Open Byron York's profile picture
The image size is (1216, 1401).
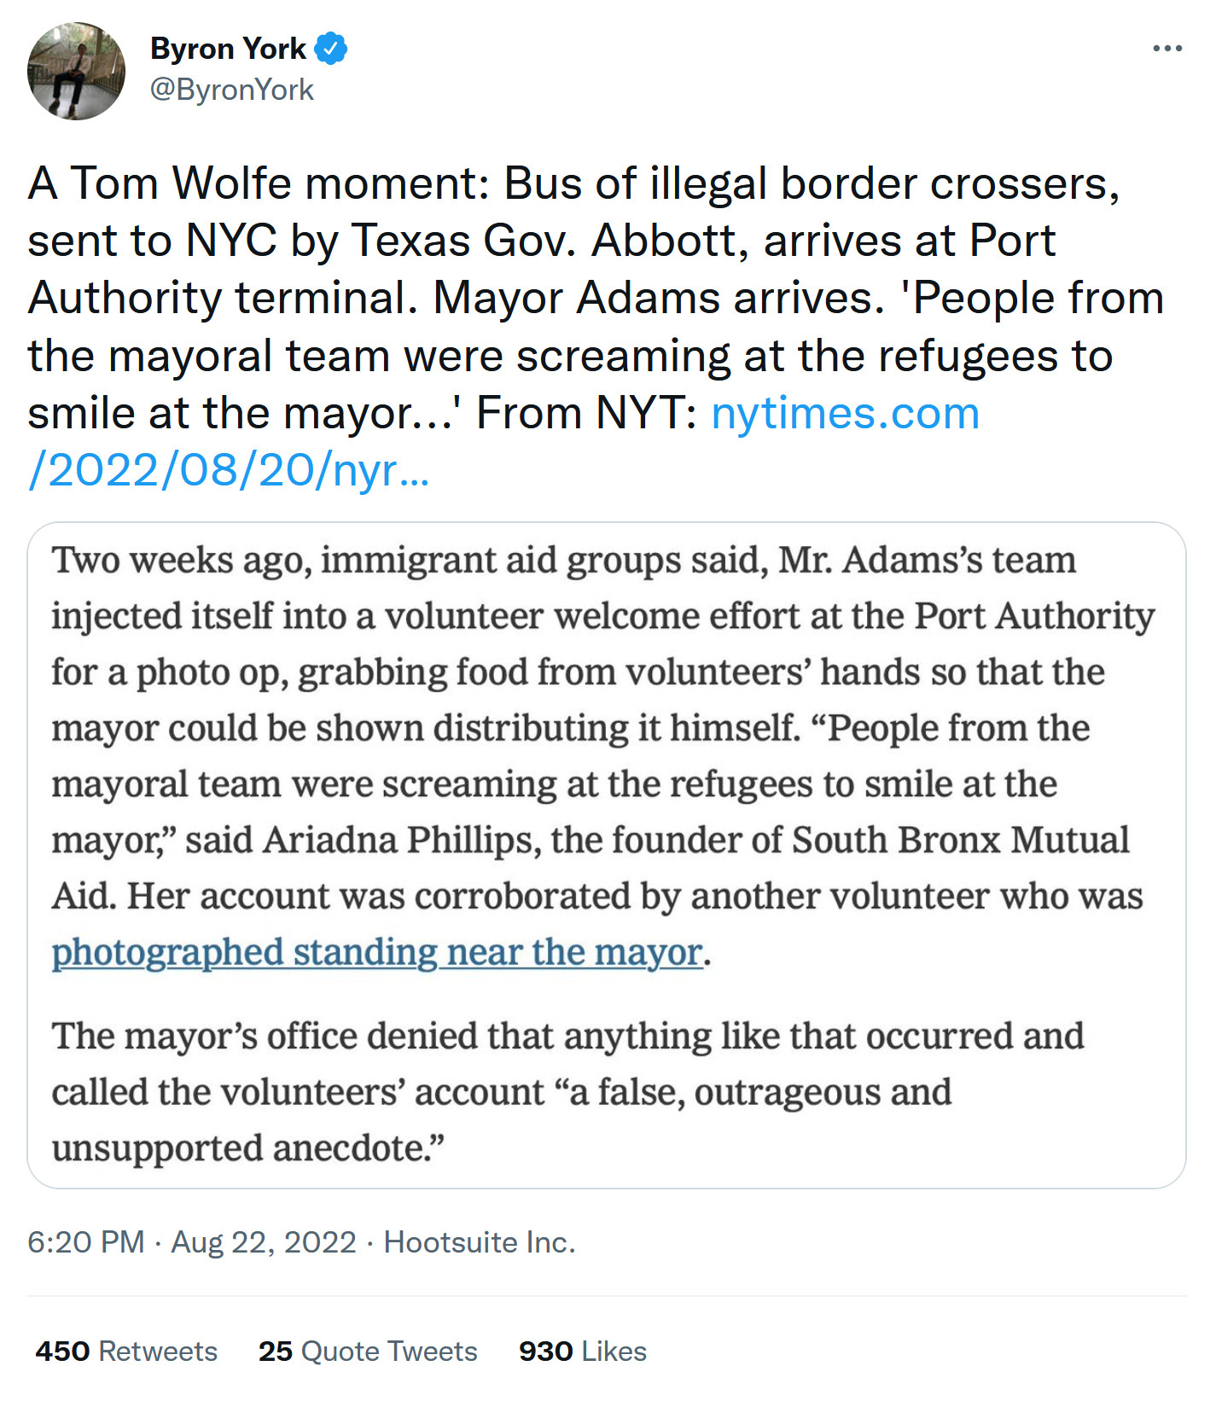click(76, 72)
